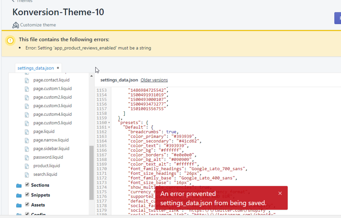The width and height of the screenshot is (341, 218).
Task: Toggle the Snippets checkbox
Action: click(x=27, y=194)
